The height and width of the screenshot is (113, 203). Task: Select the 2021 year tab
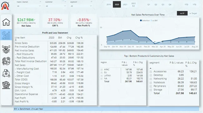(125, 5)
